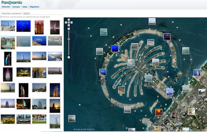Switch to the Récent tab

(26, 13)
